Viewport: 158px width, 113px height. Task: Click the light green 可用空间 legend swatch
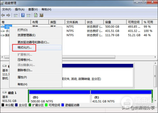46,105
